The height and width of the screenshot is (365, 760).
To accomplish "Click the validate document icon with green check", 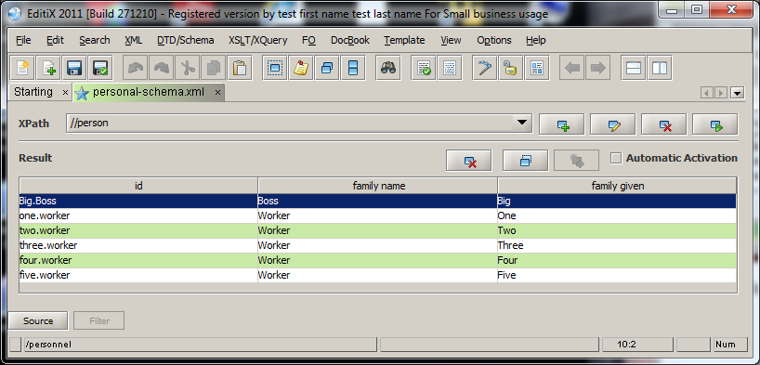I will click(x=424, y=68).
